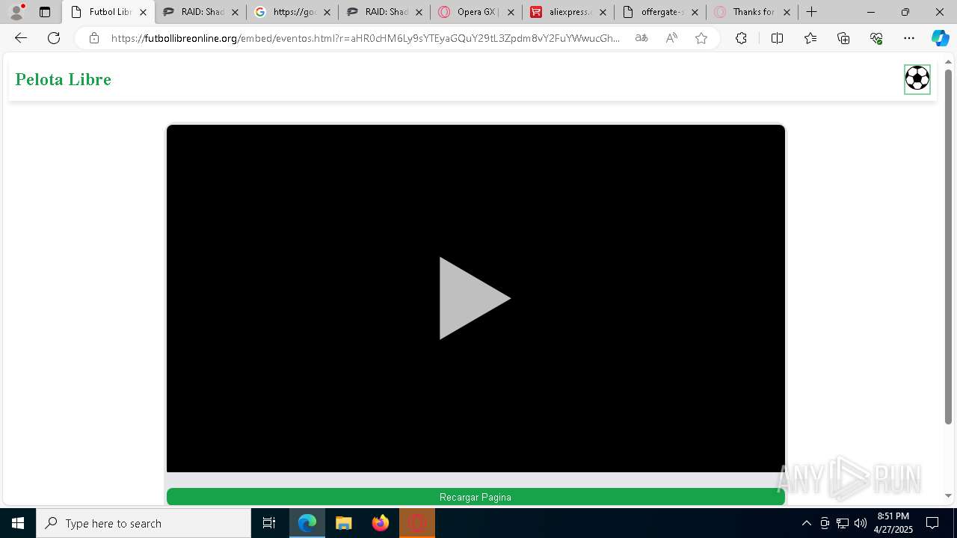The height and width of the screenshot is (538, 957).
Task: Refresh the page using the reload icon
Action: (x=54, y=38)
